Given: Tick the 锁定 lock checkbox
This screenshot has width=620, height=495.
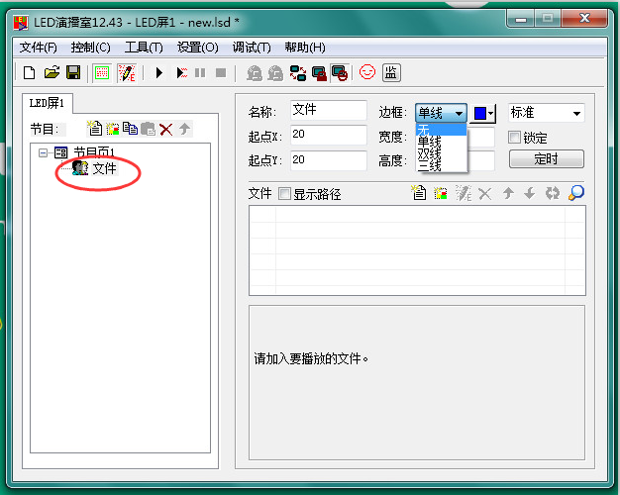Looking at the screenshot, I should tap(514, 138).
